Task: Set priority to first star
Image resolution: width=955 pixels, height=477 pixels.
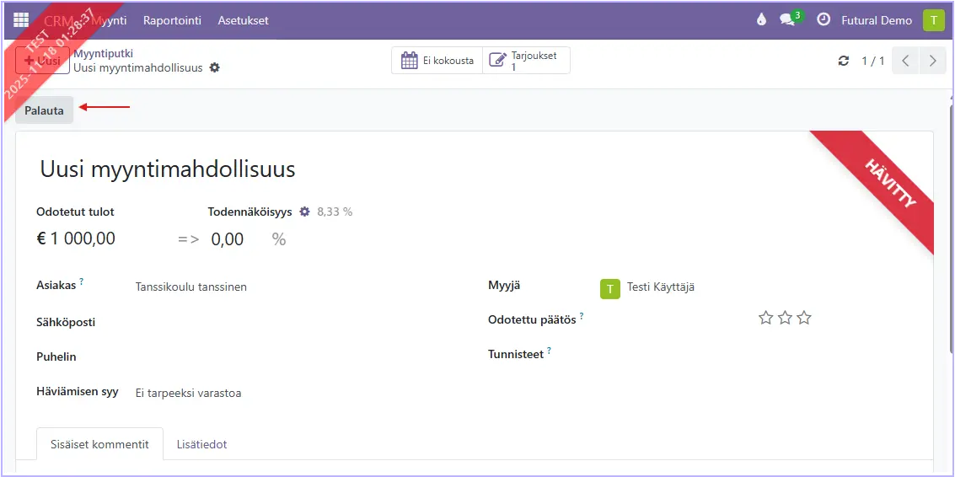Action: (765, 318)
